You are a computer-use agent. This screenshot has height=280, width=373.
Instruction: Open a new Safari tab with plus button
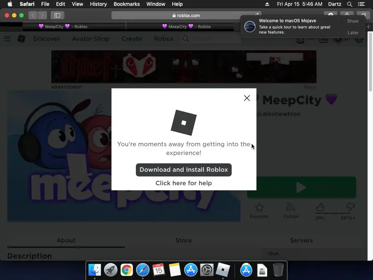click(368, 27)
